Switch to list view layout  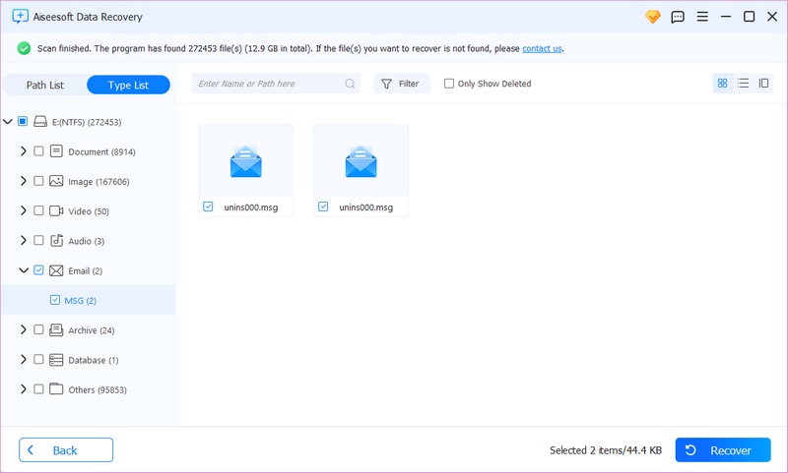click(743, 84)
